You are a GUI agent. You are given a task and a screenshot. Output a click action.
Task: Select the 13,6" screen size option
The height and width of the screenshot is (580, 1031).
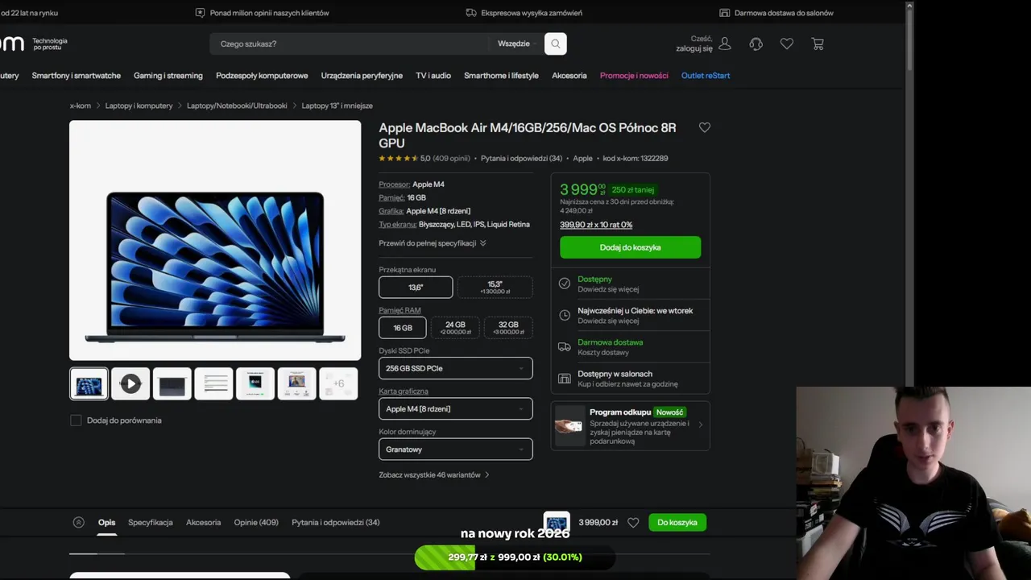416,287
